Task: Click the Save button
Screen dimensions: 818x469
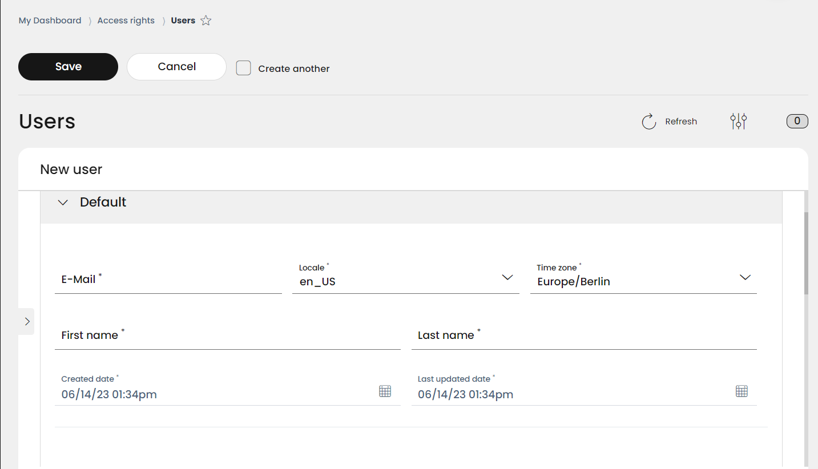Action: 68,67
